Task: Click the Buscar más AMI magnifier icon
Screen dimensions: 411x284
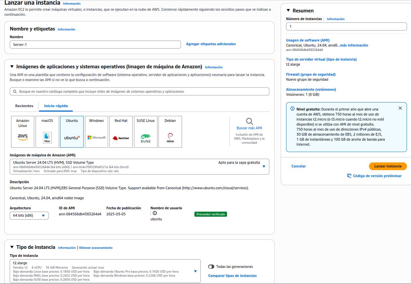Action: click(x=249, y=121)
